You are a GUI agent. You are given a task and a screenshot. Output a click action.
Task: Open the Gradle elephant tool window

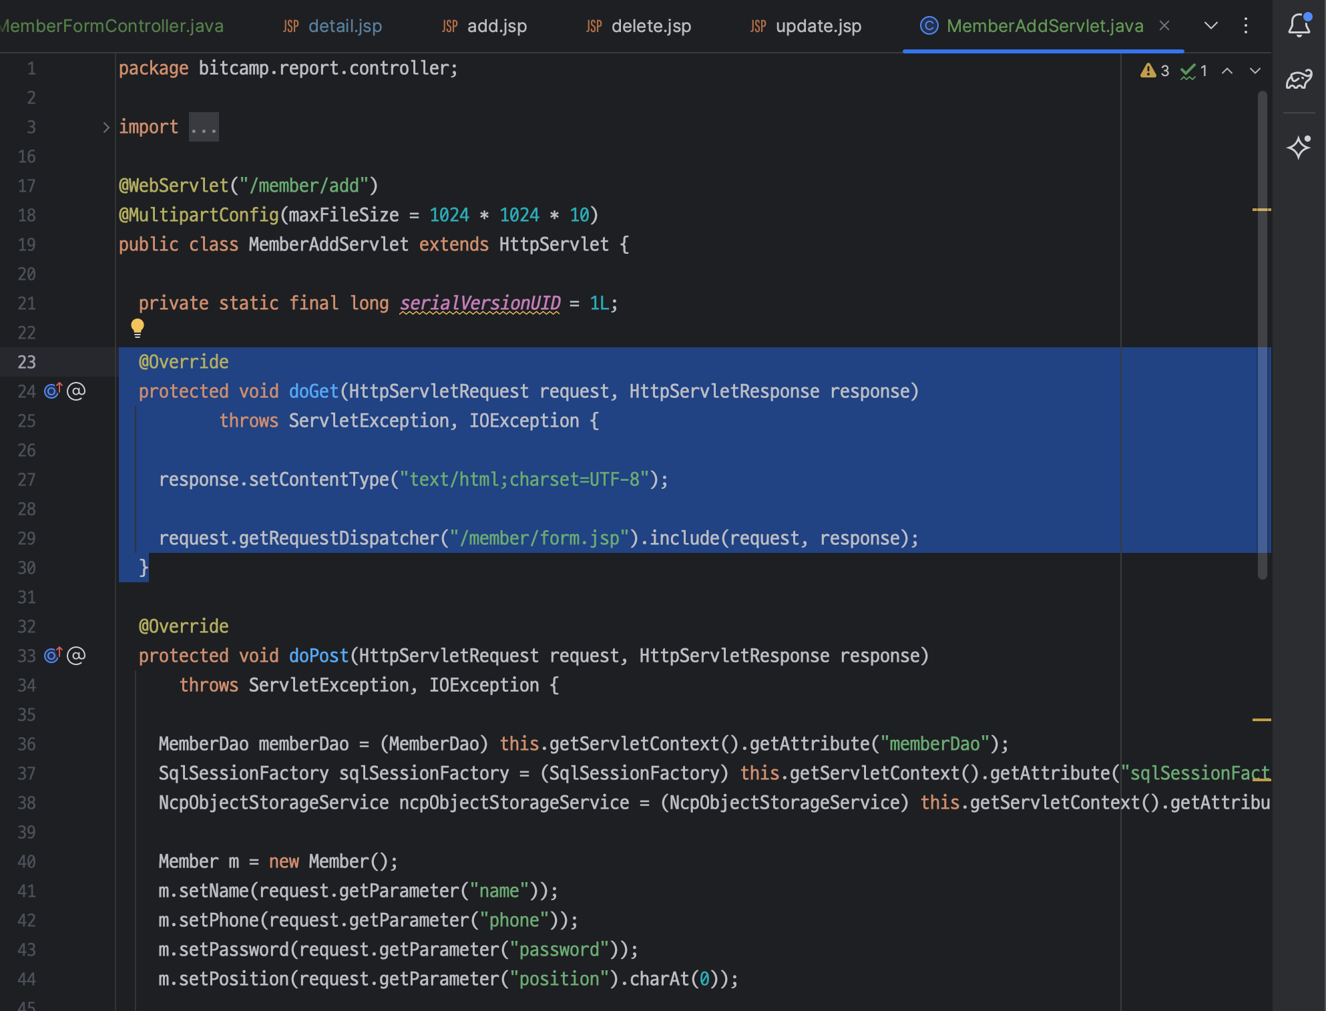tap(1299, 80)
